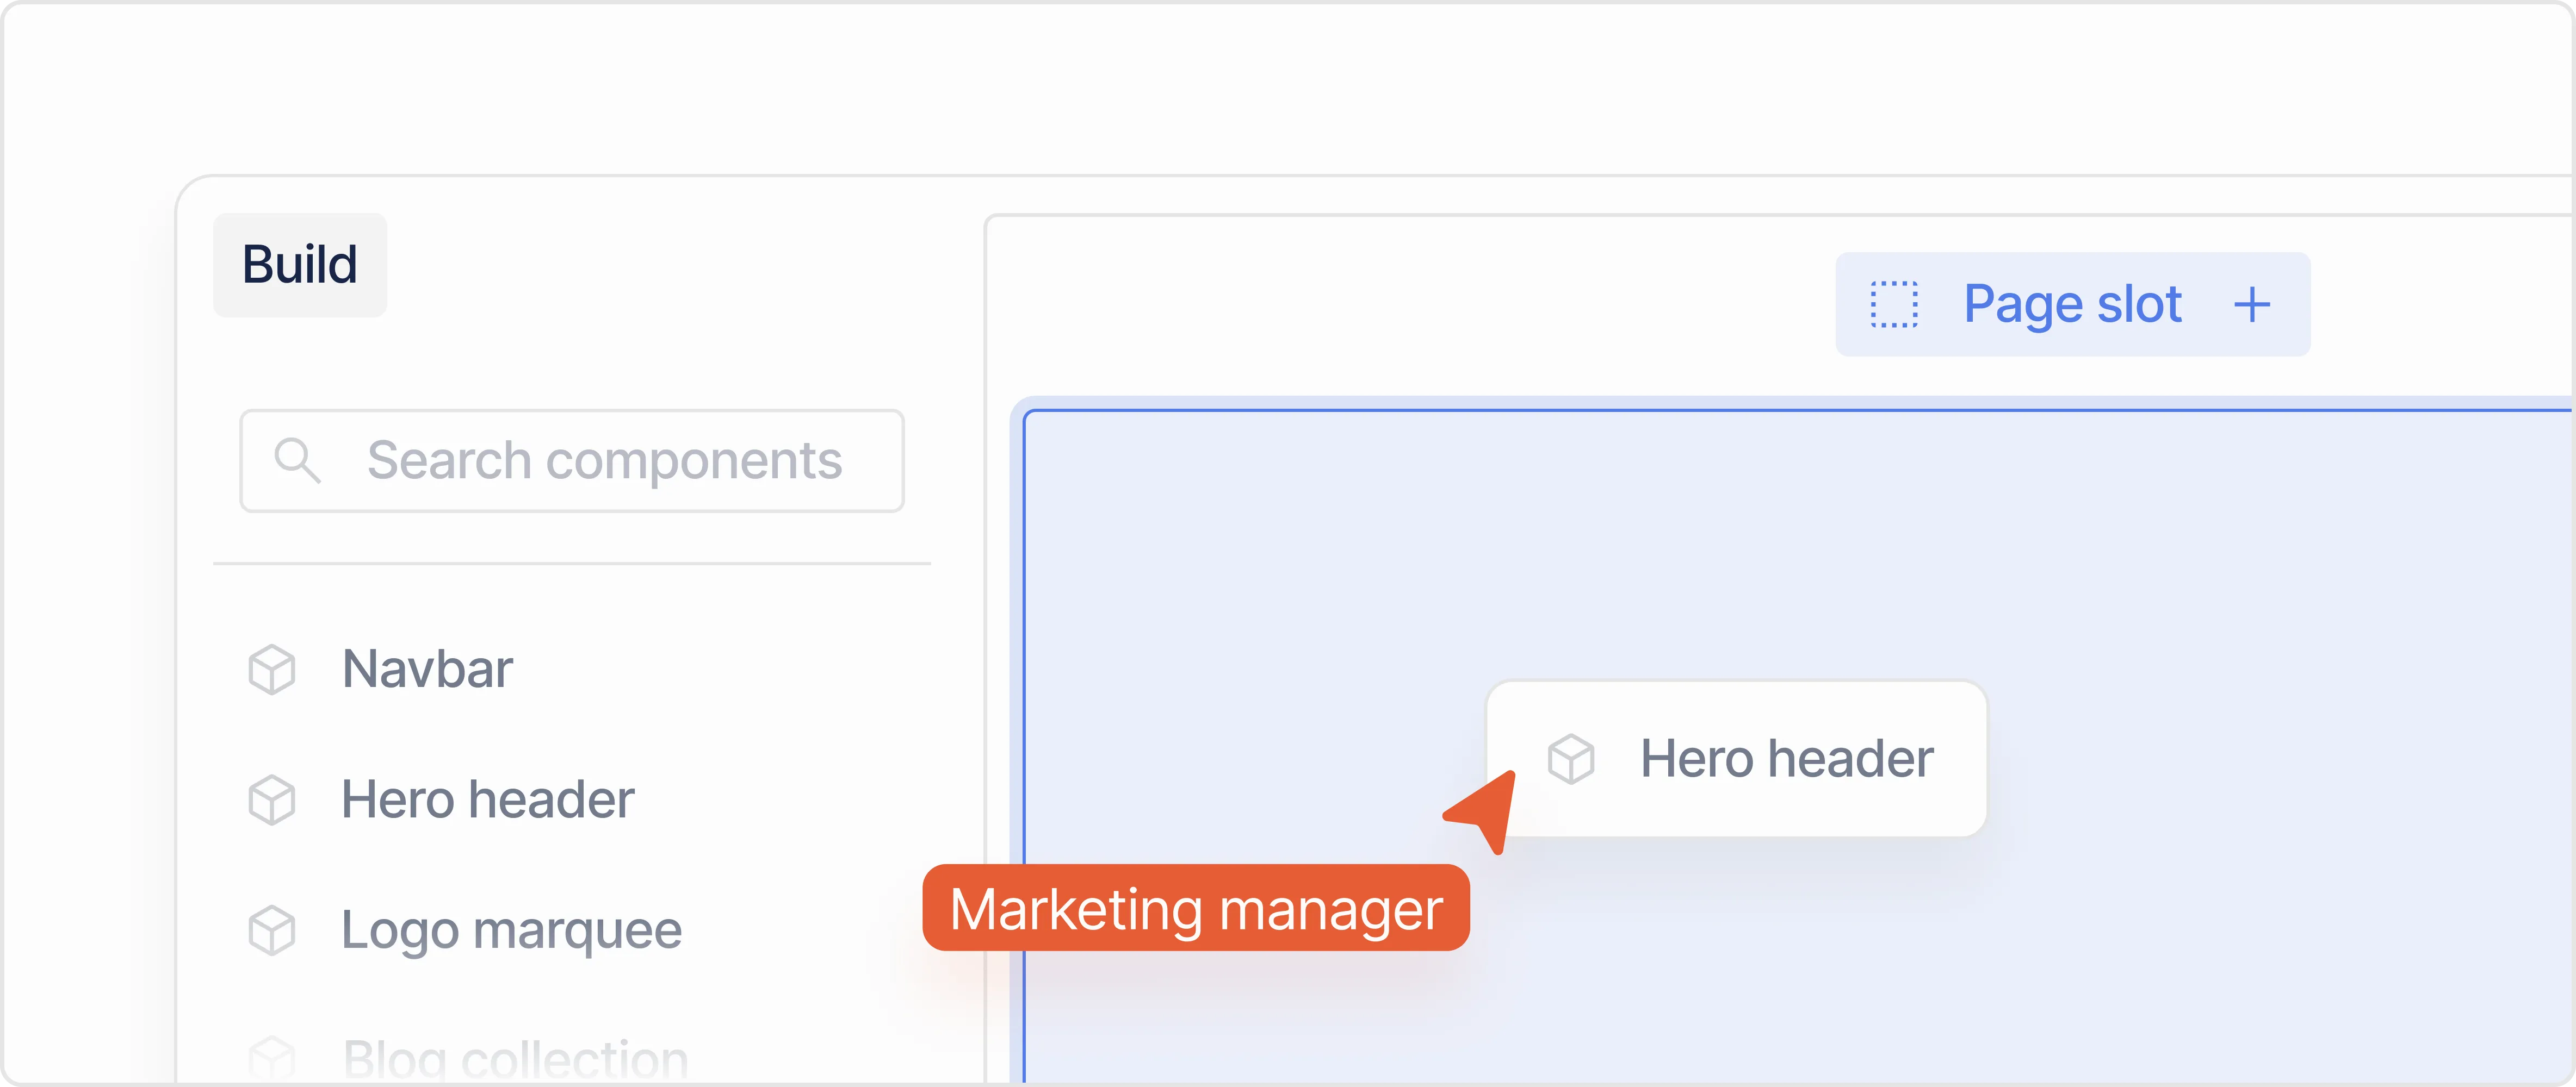Image resolution: width=2576 pixels, height=1087 pixels.
Task: Click the plus icon on Page slot
Action: point(2252,305)
